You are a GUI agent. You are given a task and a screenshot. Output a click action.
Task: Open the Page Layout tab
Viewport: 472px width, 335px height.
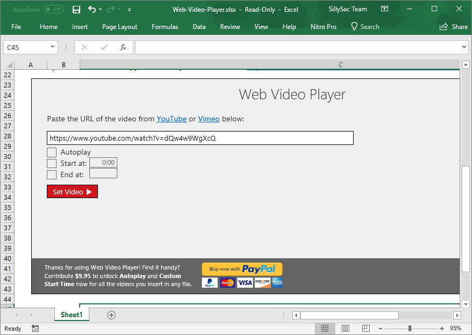[119, 27]
